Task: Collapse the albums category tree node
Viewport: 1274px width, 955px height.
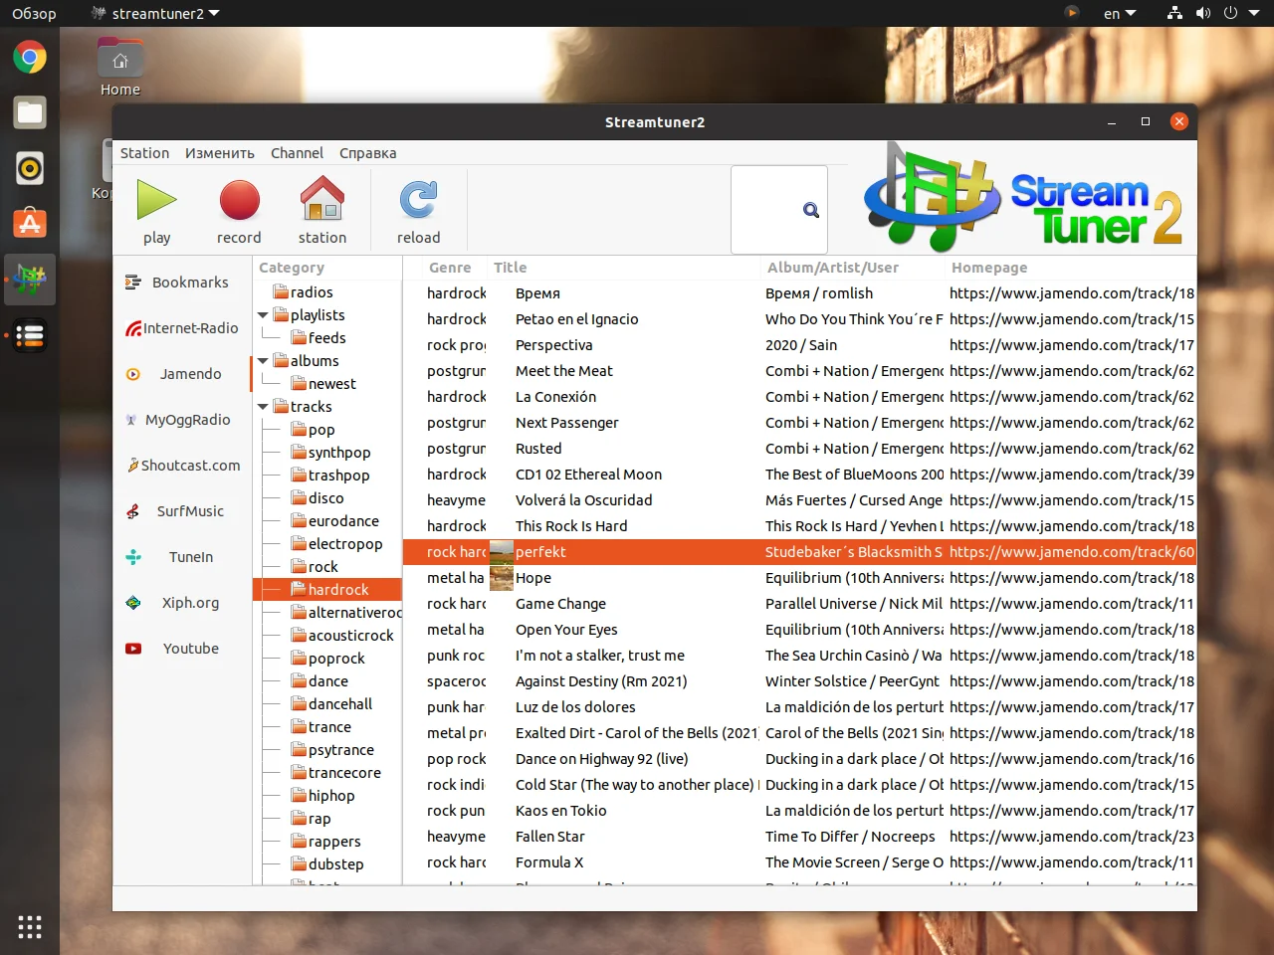Action: pyautogui.click(x=263, y=361)
